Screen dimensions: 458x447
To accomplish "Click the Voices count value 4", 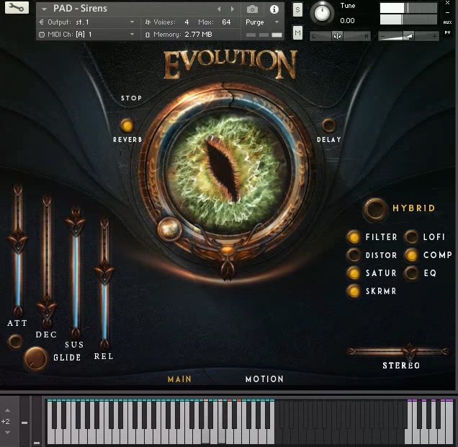I will point(187,22).
